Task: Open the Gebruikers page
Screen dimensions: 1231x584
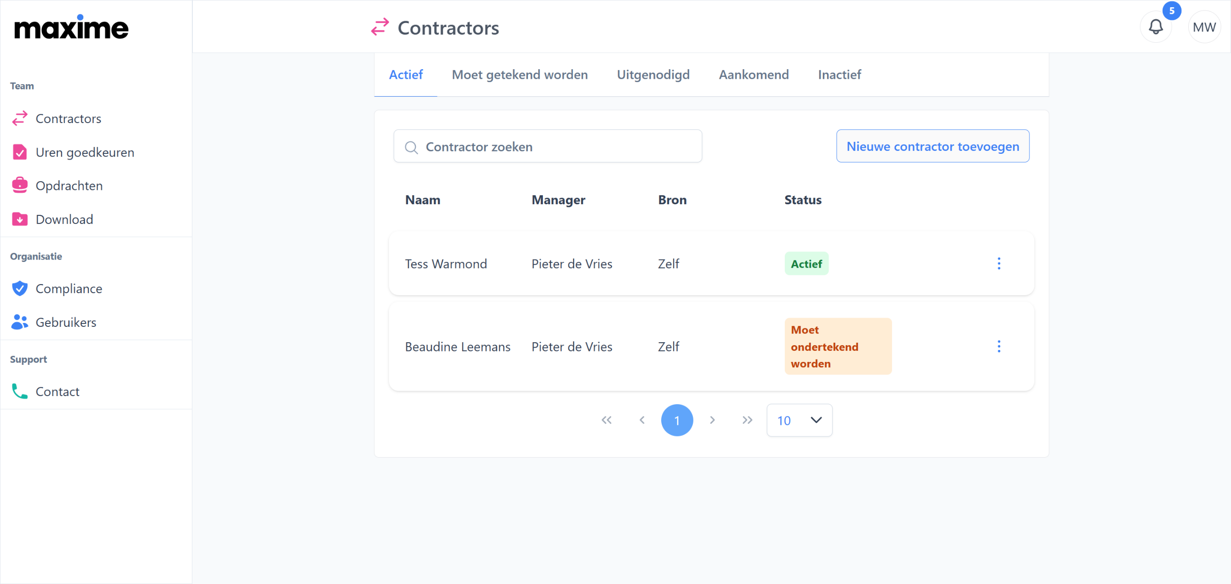Action: (x=66, y=323)
